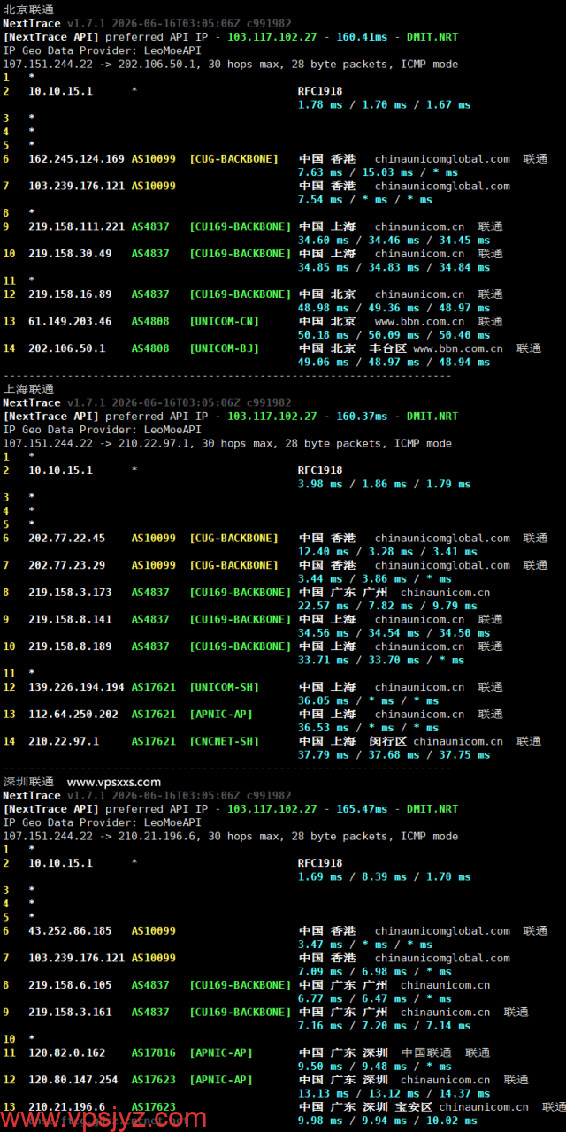Click latency 37.79 ms / 37.68 ms / 37.75 ms

click(394, 755)
